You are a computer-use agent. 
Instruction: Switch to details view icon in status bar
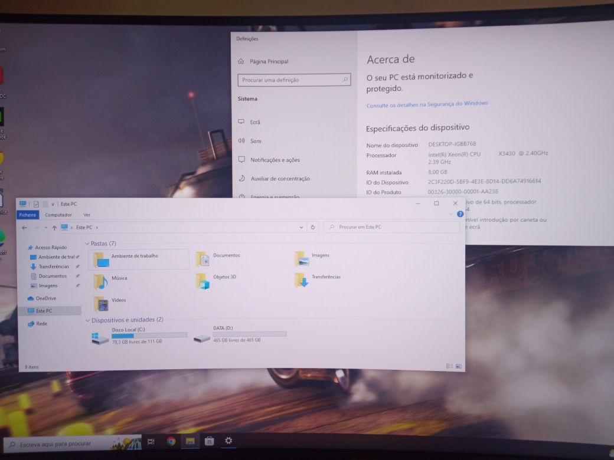(449, 366)
